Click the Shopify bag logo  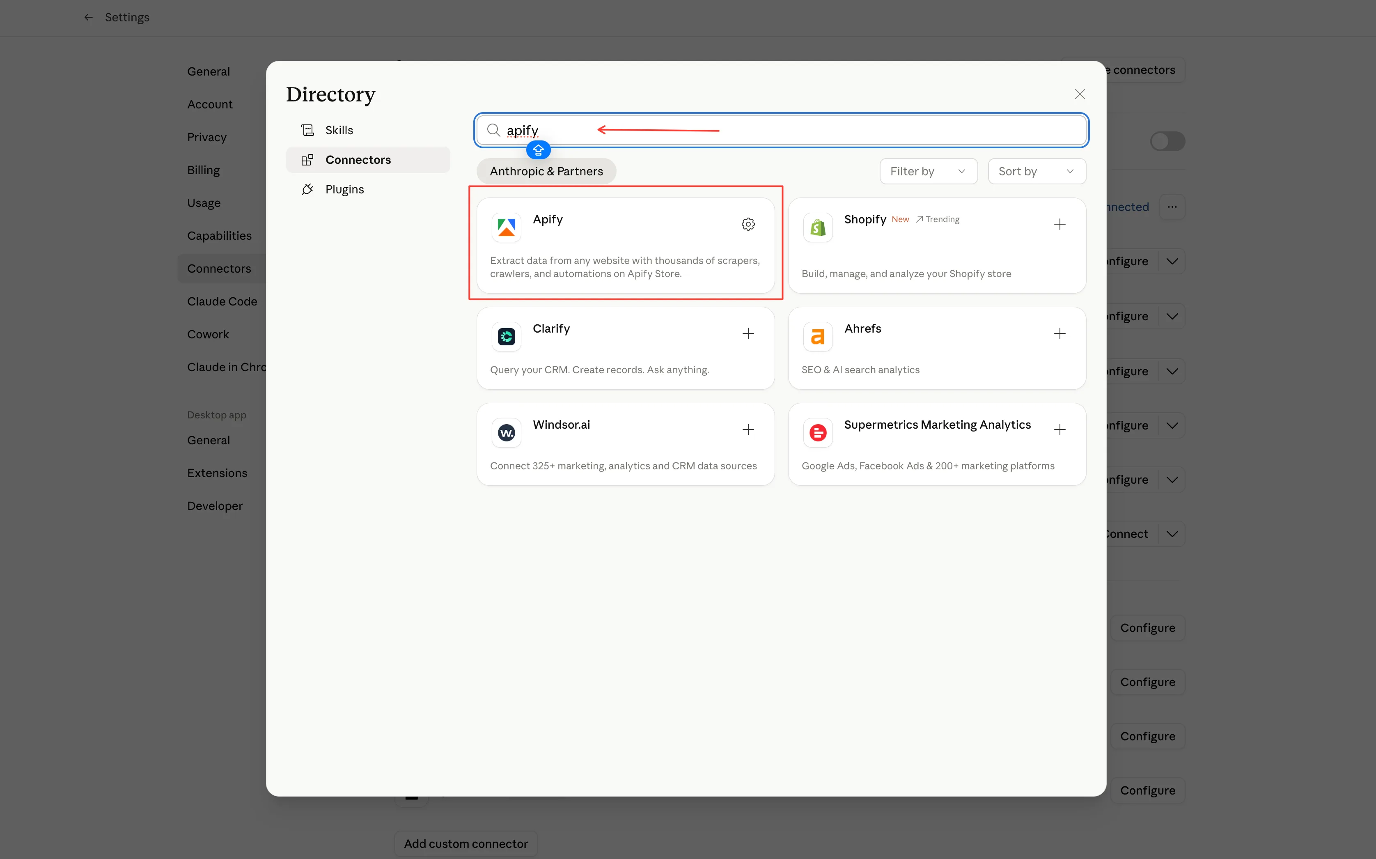[x=818, y=227]
